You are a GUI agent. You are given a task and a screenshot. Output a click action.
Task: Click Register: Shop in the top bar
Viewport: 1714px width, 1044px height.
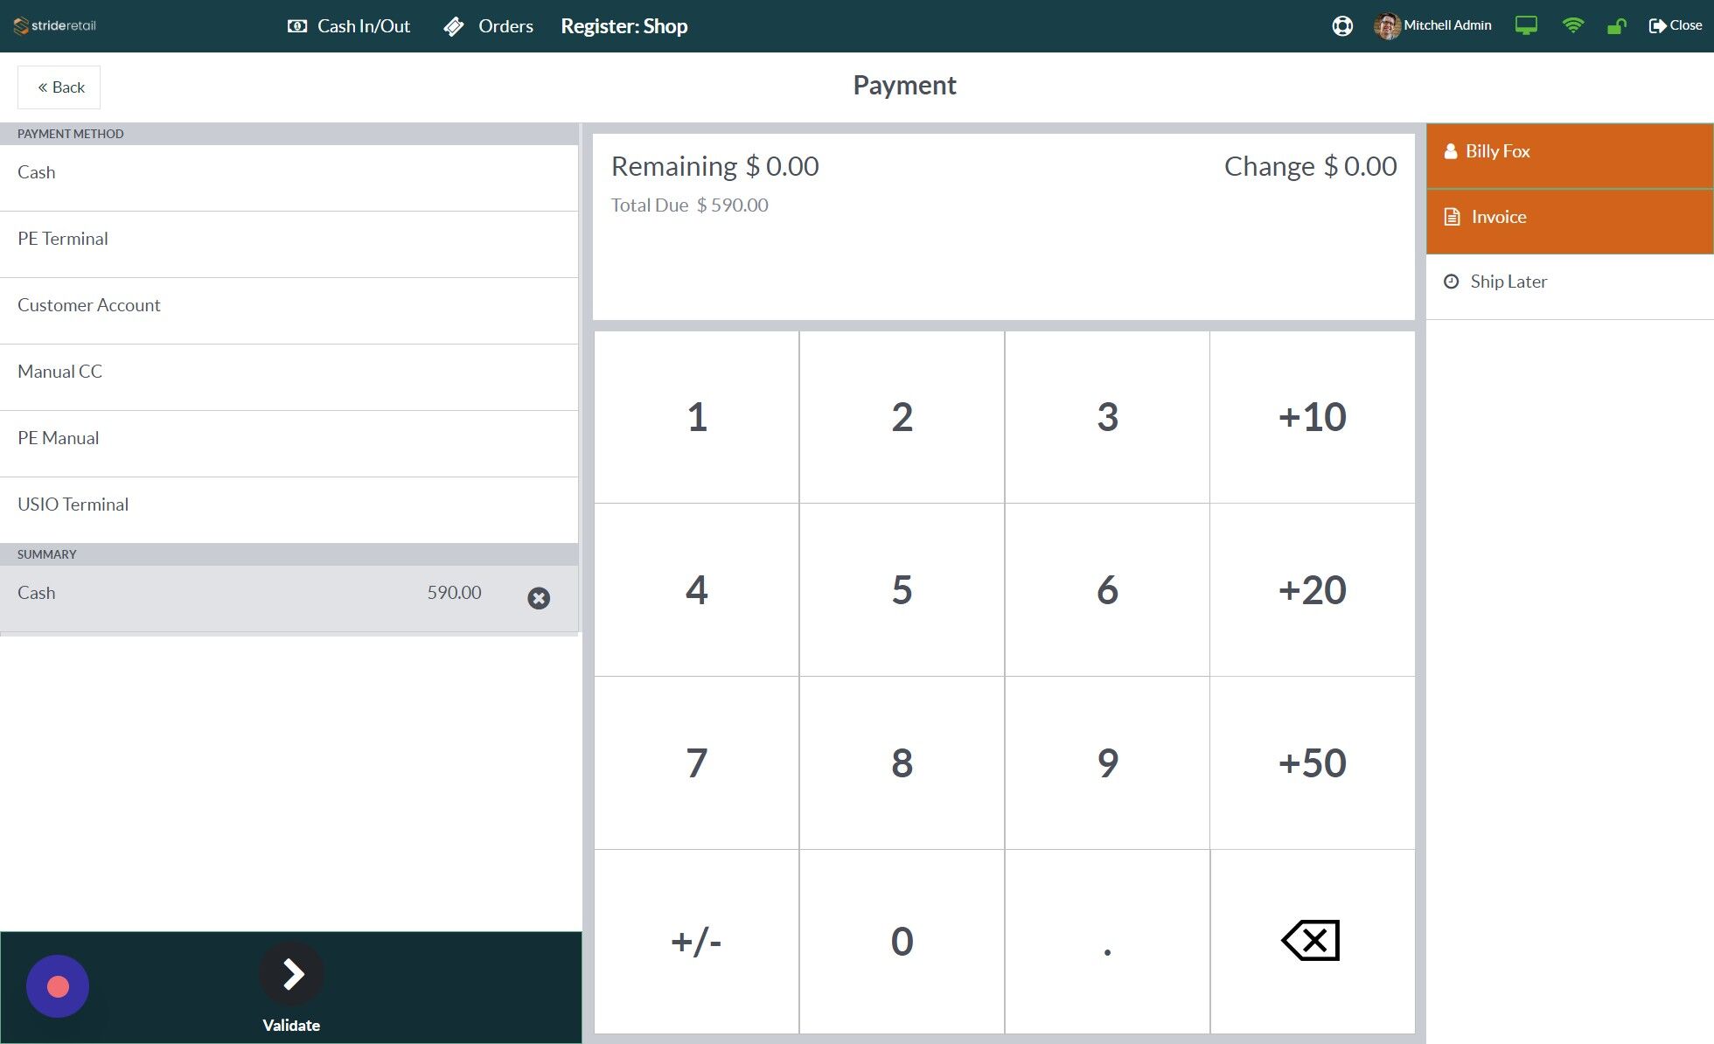coord(624,25)
